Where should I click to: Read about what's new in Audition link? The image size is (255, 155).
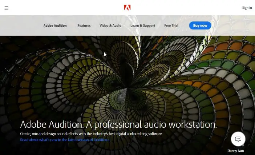65,140
